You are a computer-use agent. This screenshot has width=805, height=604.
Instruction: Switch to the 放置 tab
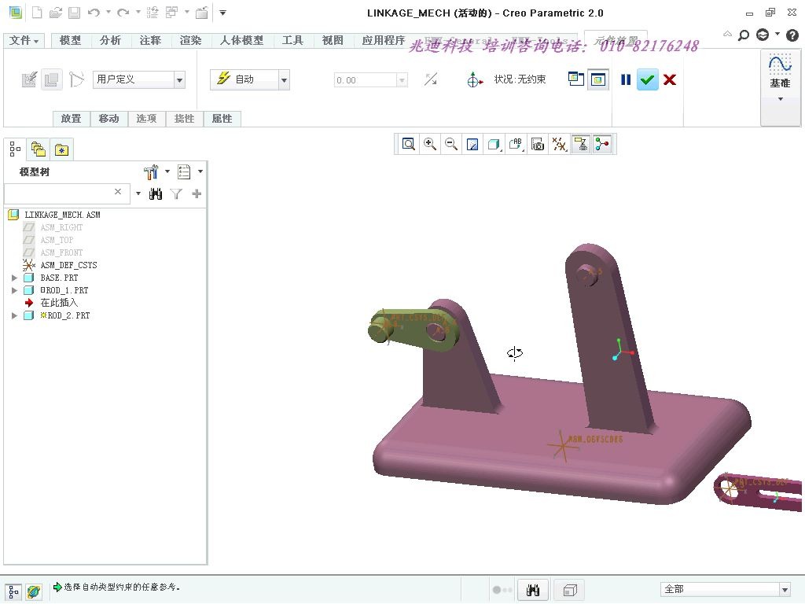click(x=71, y=119)
